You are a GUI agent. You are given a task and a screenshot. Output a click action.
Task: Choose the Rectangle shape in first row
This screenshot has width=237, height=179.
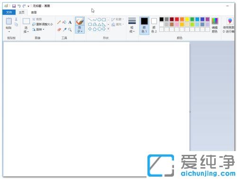point(104,19)
